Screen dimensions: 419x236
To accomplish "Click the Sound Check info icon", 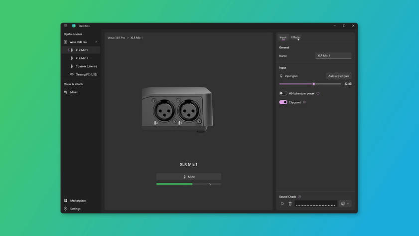I will coord(299,197).
